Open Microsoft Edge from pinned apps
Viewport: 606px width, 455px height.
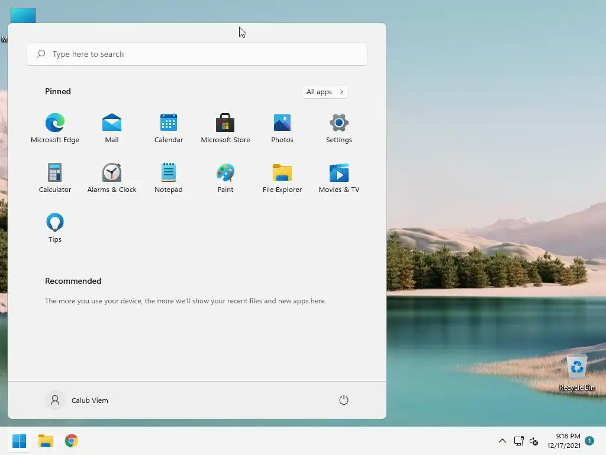point(55,128)
